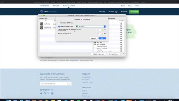Go to the Blog link
The width and height of the screenshot is (179, 101).
130,6
